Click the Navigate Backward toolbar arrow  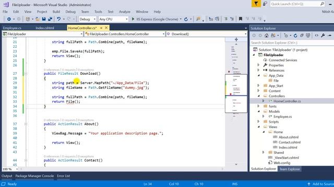coord(9,19)
